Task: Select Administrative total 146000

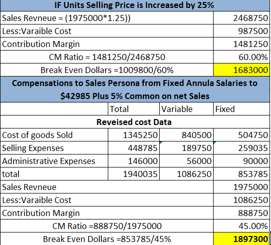Action: [134, 161]
